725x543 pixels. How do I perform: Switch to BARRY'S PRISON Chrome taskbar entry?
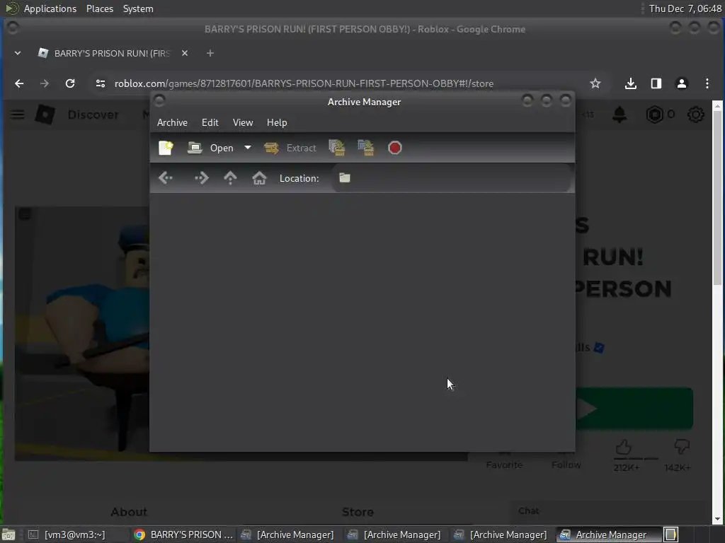pos(183,535)
